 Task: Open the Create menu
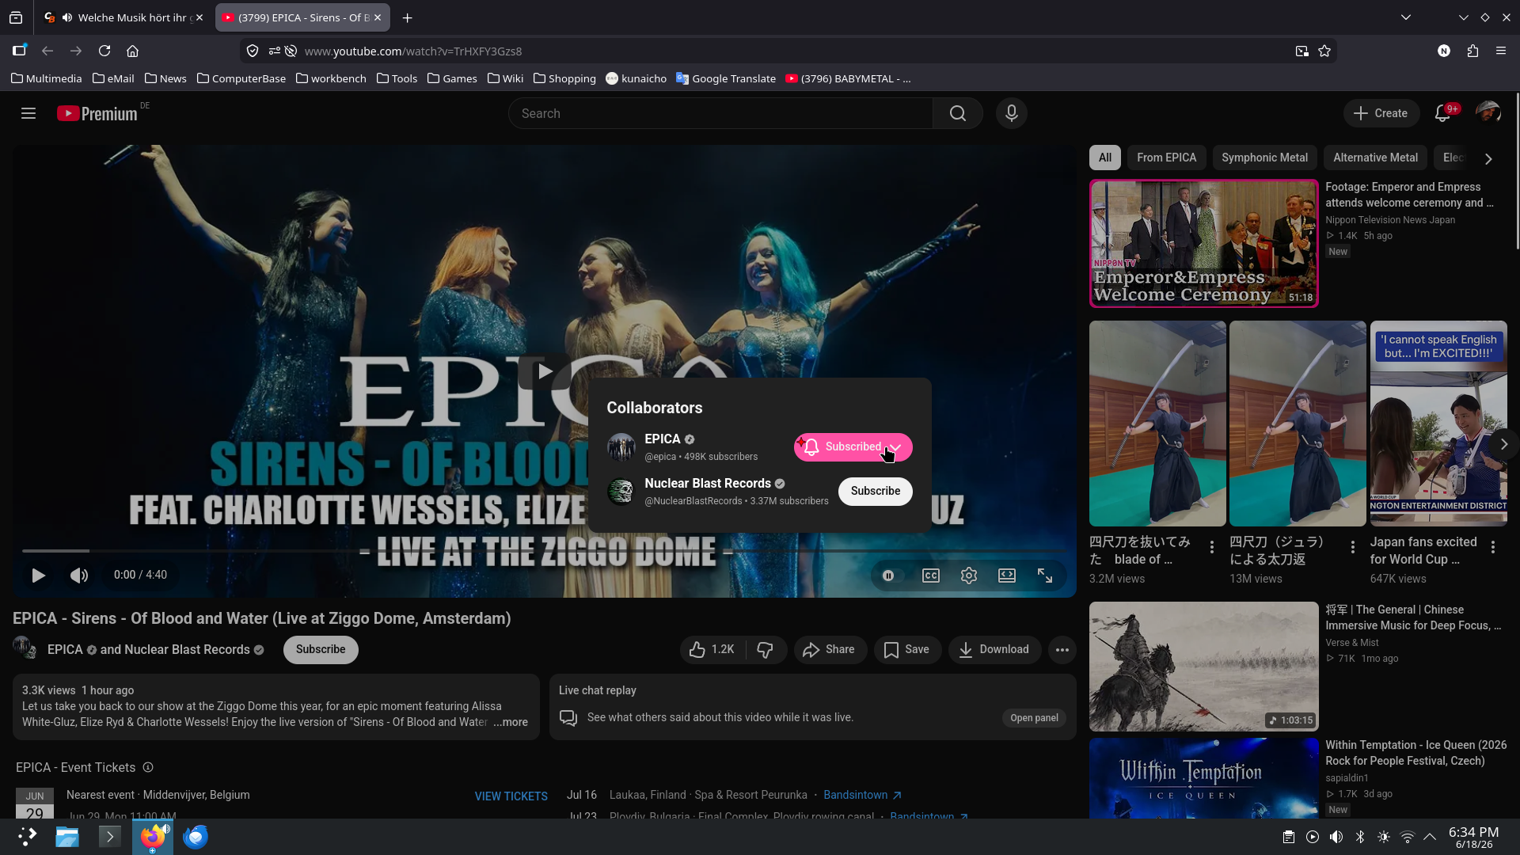pos(1381,113)
